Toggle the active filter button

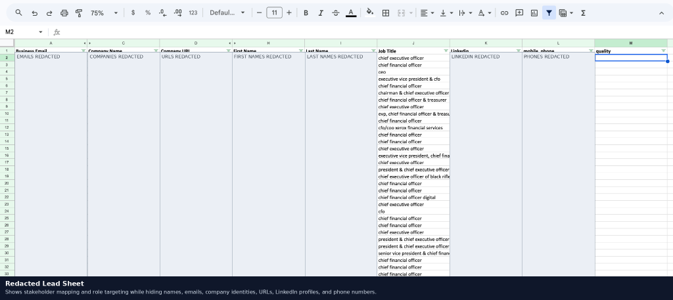[x=549, y=13]
